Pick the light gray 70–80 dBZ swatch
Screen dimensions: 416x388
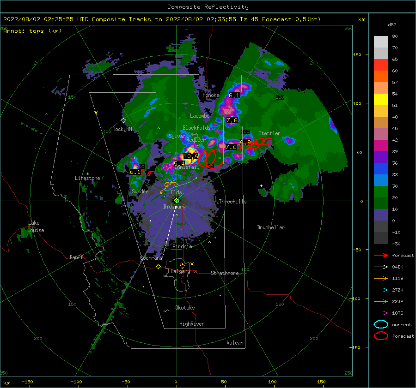click(x=381, y=42)
